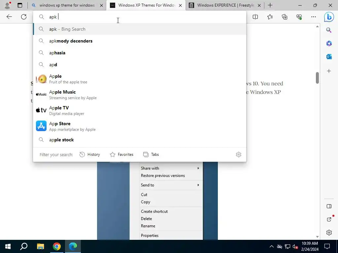
Task: Select Apple fruit suggestion
Action: point(140,79)
